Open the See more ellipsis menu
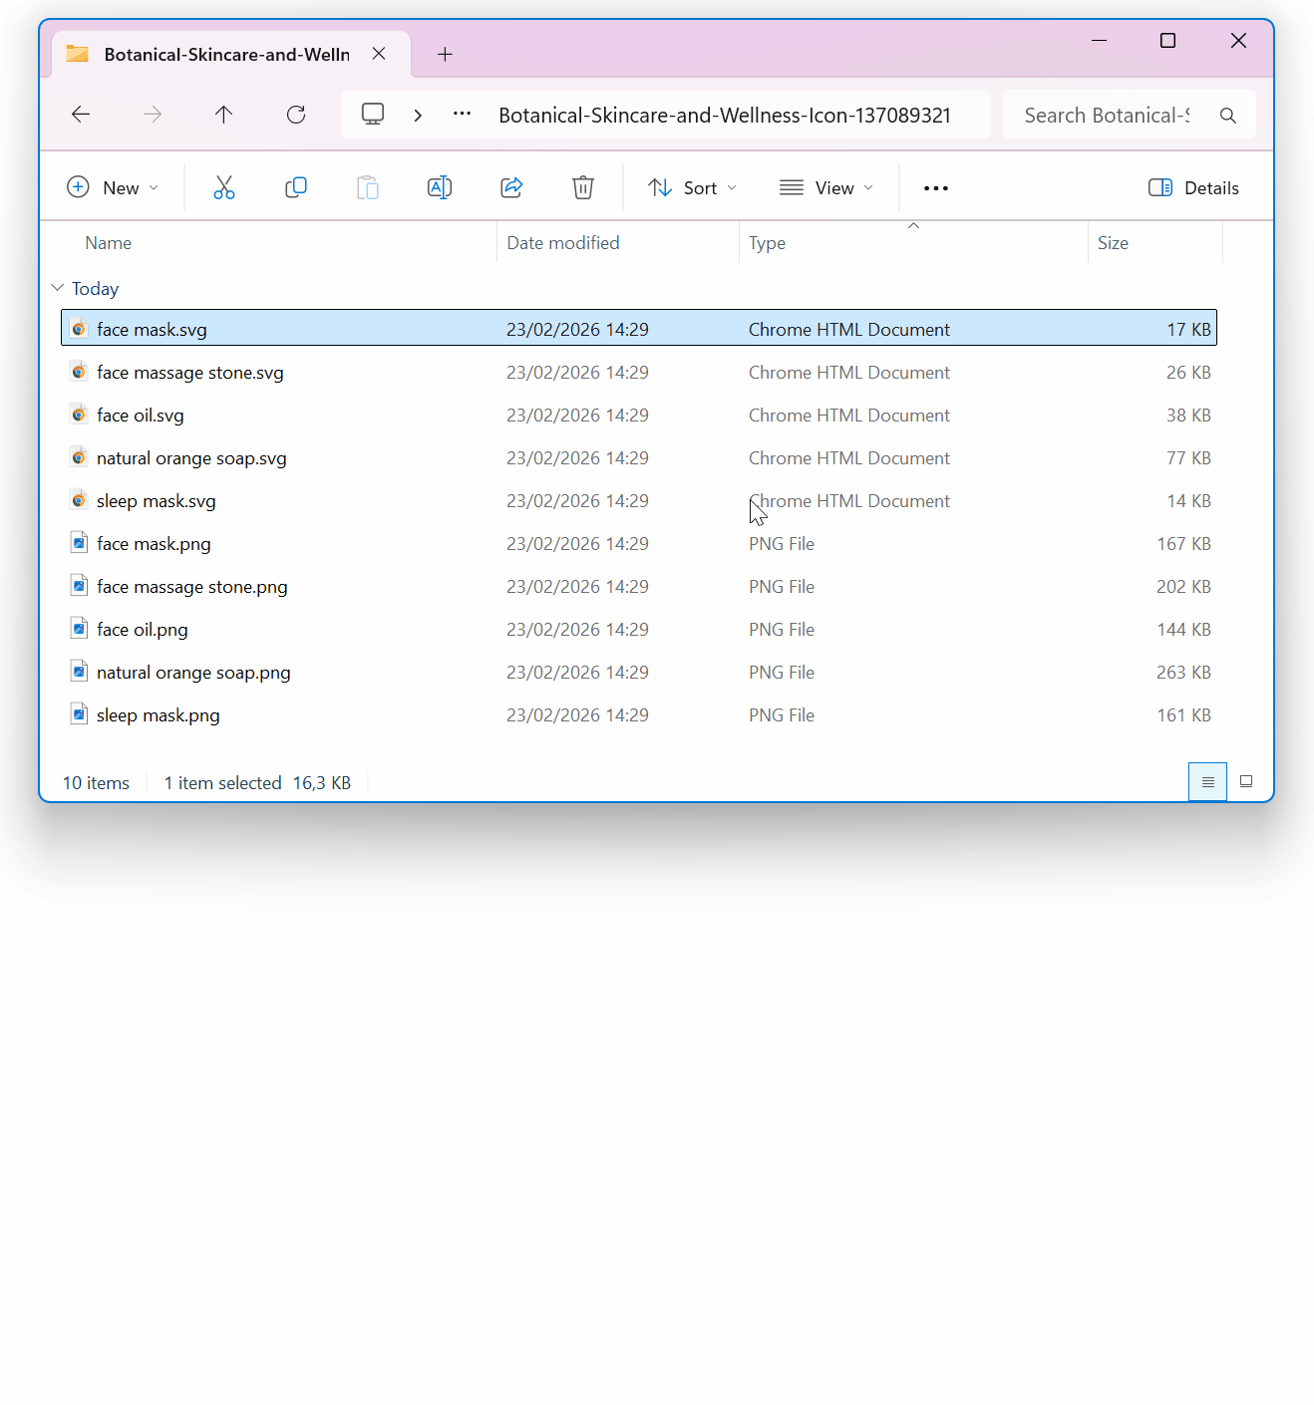The height and width of the screenshot is (1405, 1314). click(x=935, y=188)
